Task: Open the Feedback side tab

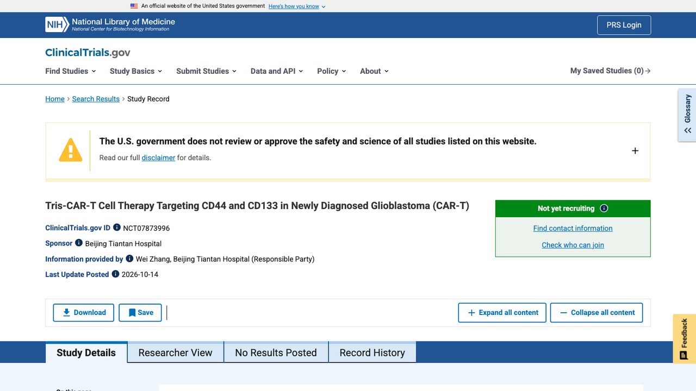Action: coord(684,339)
